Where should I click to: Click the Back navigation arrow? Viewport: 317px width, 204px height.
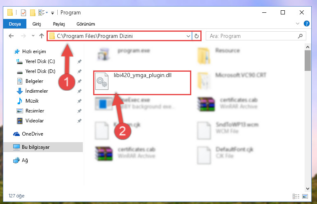[11, 36]
